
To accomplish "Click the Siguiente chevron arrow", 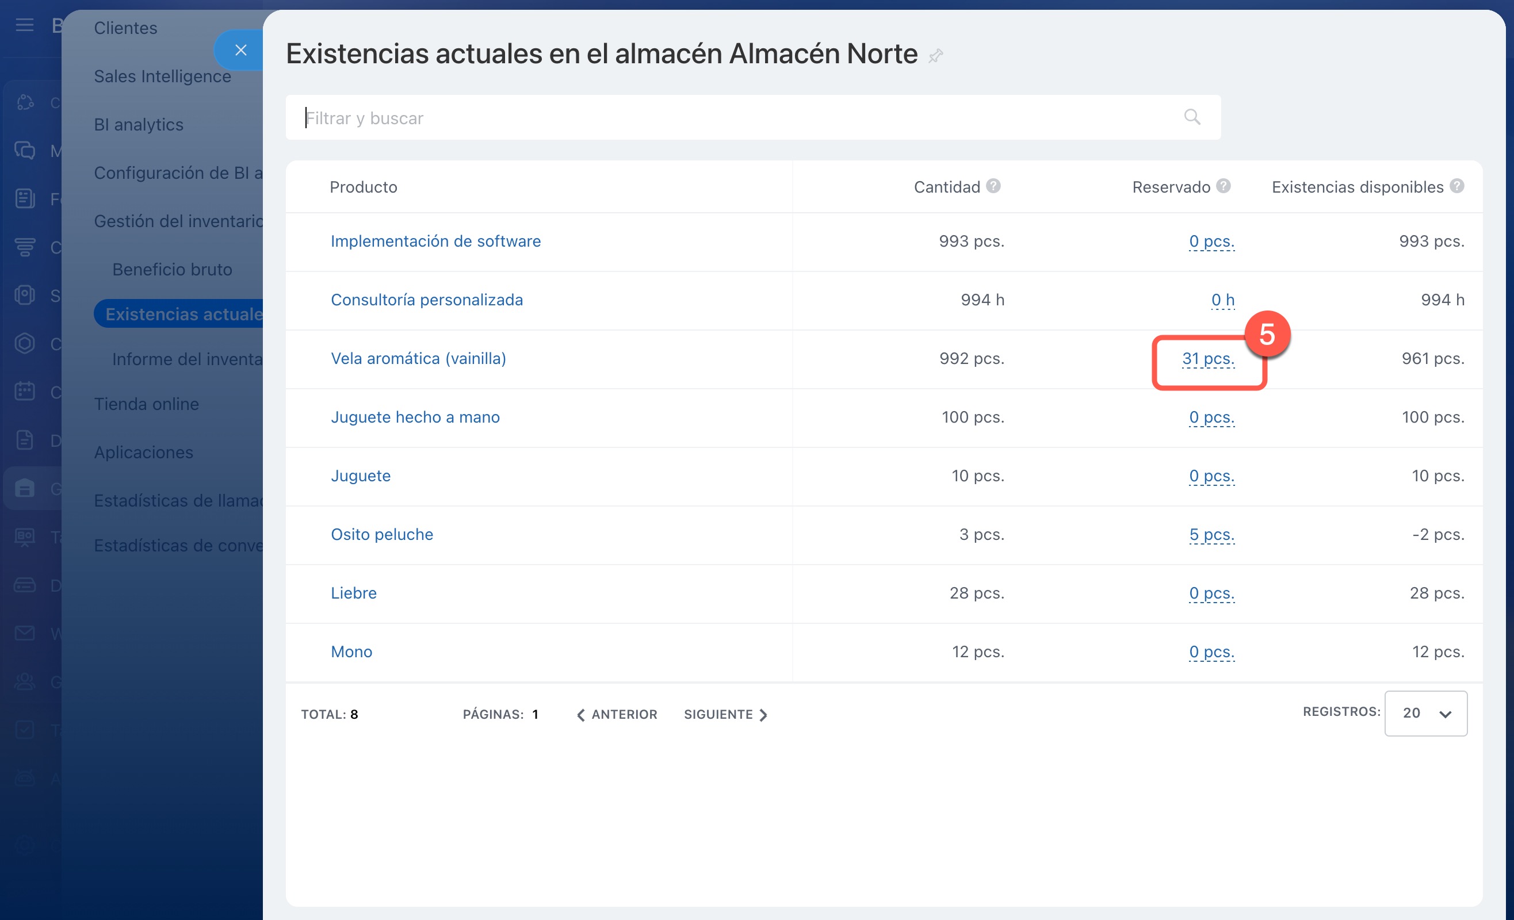I will tap(763, 715).
